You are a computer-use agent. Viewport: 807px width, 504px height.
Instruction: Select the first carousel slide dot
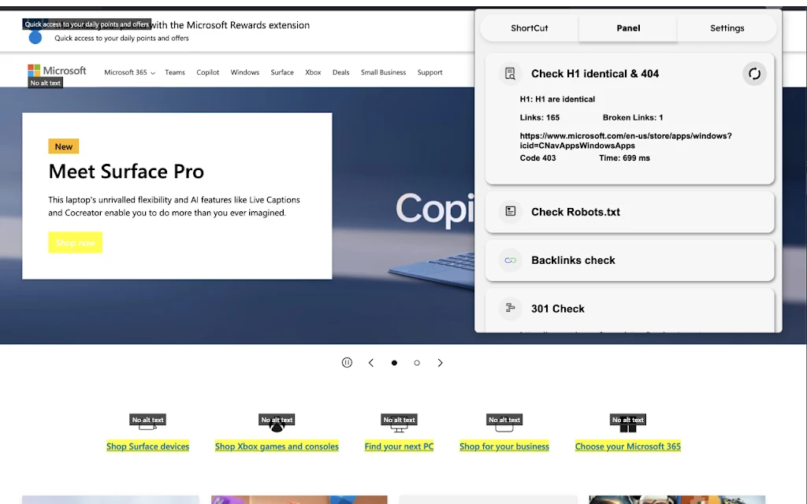point(394,362)
